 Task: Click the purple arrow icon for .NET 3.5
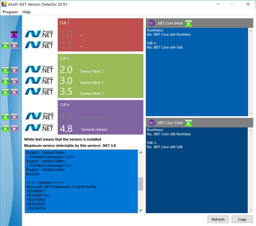pos(14,92)
